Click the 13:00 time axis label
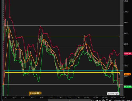132x101 pixels. pos(87,98)
